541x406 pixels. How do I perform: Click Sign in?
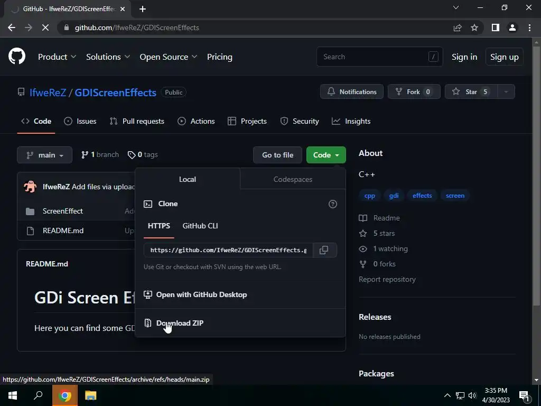464,57
